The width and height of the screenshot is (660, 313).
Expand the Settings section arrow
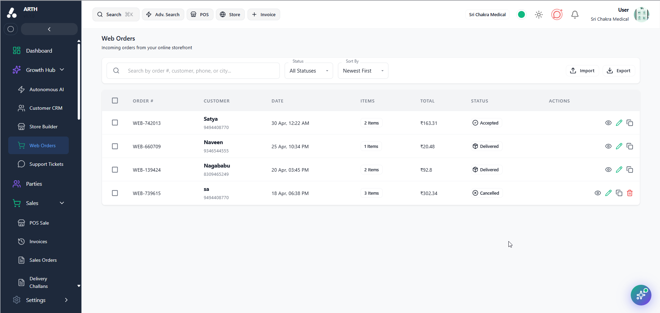[66, 300]
